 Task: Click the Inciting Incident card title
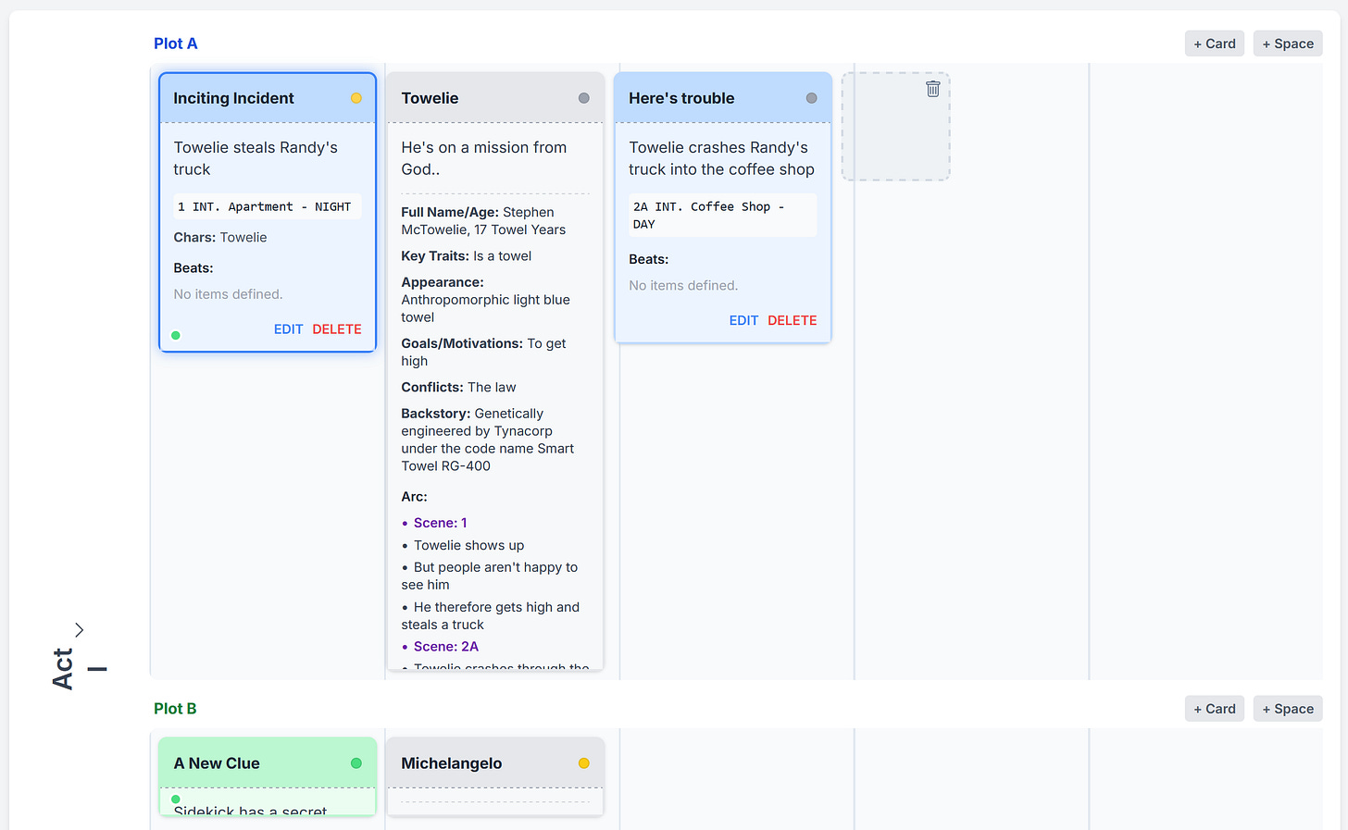(233, 98)
